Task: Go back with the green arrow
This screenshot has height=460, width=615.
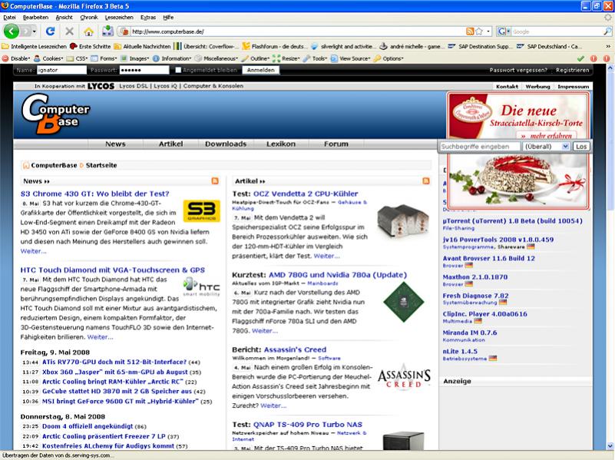Action: 12,31
